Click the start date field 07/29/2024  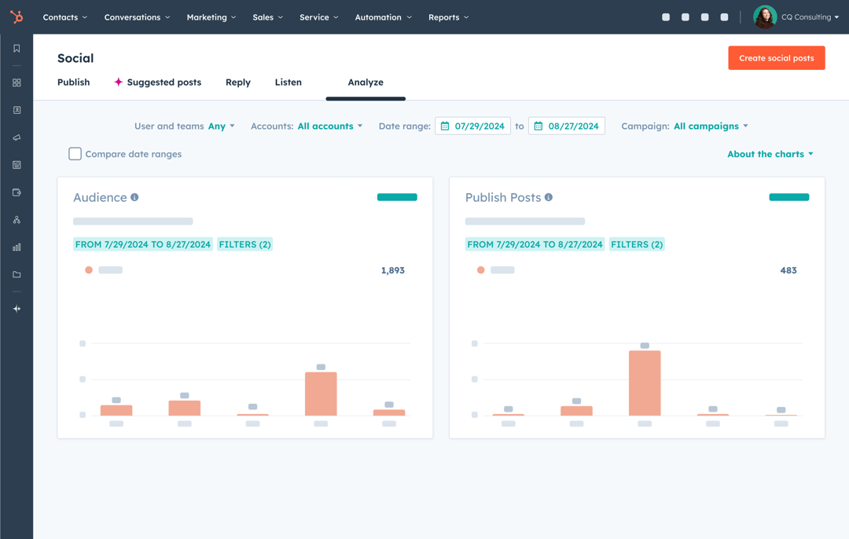coord(472,126)
